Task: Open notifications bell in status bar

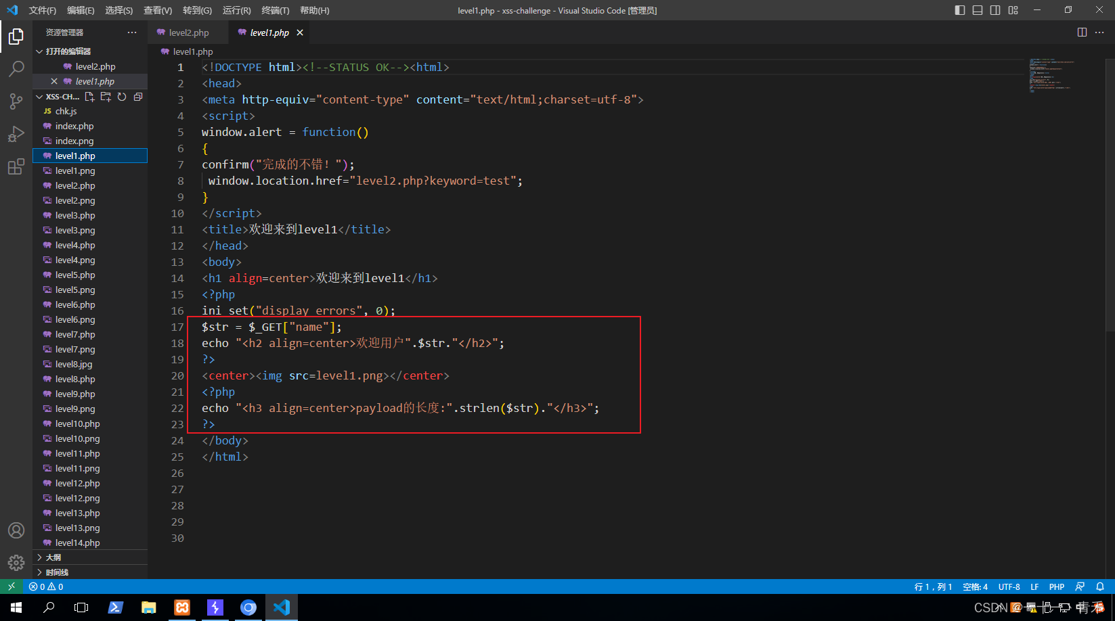Action: [x=1100, y=586]
